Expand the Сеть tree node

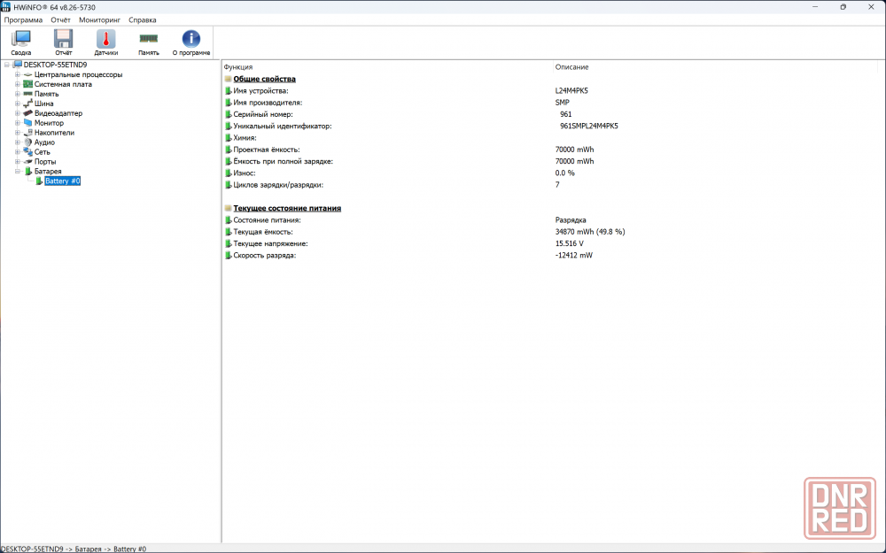pos(17,152)
